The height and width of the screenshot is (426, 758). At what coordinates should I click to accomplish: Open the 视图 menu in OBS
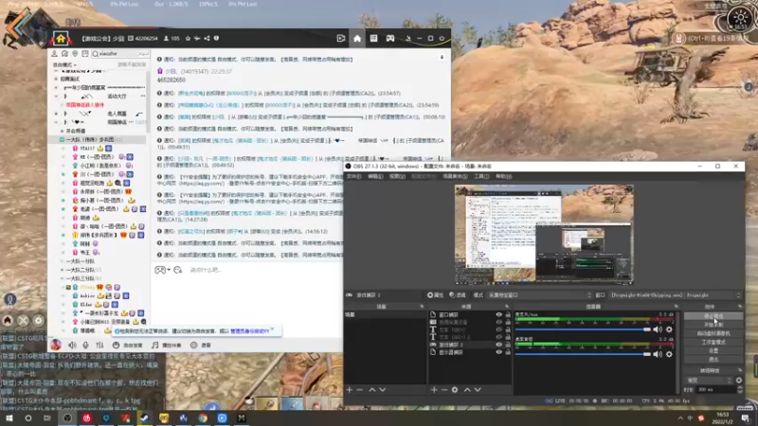[x=397, y=176]
